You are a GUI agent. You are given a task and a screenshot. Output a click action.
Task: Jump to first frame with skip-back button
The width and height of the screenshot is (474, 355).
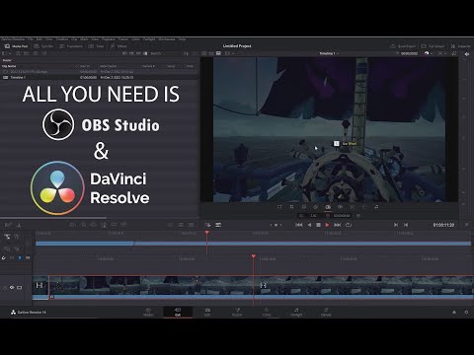(299, 225)
